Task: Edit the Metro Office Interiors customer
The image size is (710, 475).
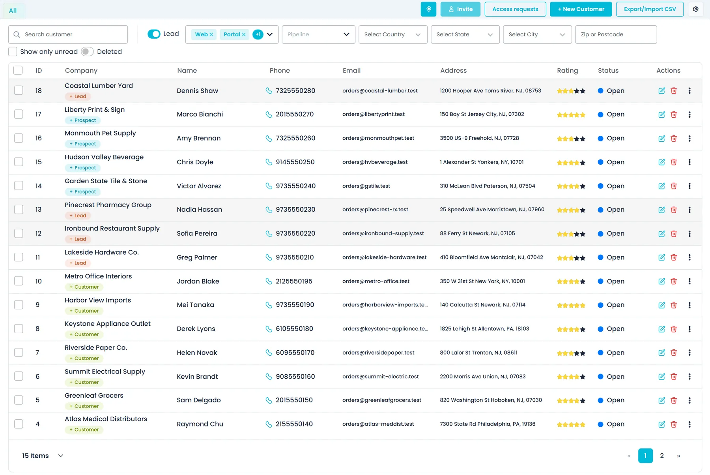Action: [661, 282]
